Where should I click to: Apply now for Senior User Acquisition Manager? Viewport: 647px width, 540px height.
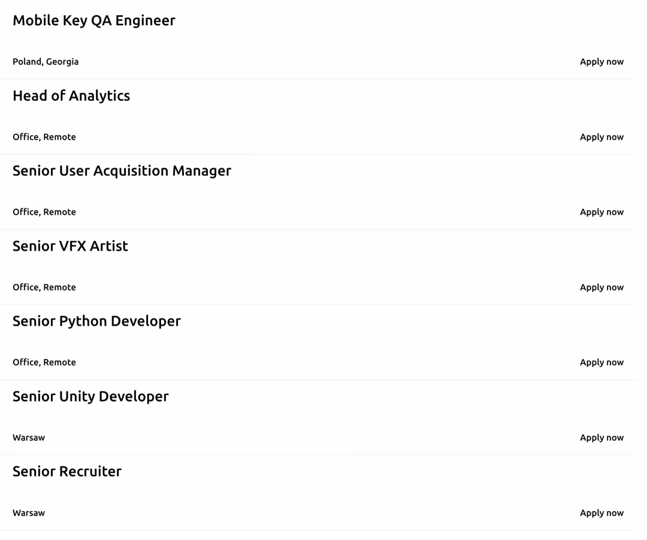[x=601, y=213]
